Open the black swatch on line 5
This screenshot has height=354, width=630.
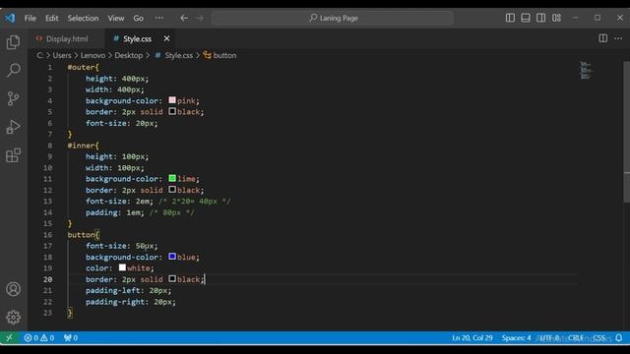172,111
